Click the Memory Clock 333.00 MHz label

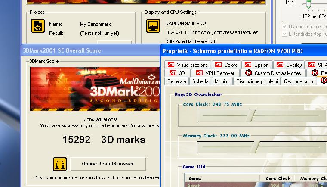tap(216, 136)
